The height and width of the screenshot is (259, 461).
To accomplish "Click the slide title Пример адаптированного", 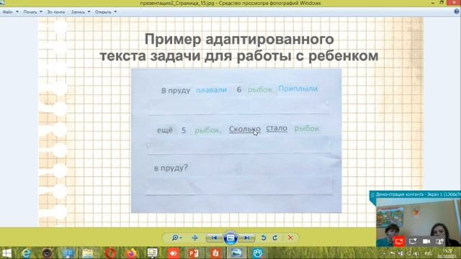I will click(239, 39).
